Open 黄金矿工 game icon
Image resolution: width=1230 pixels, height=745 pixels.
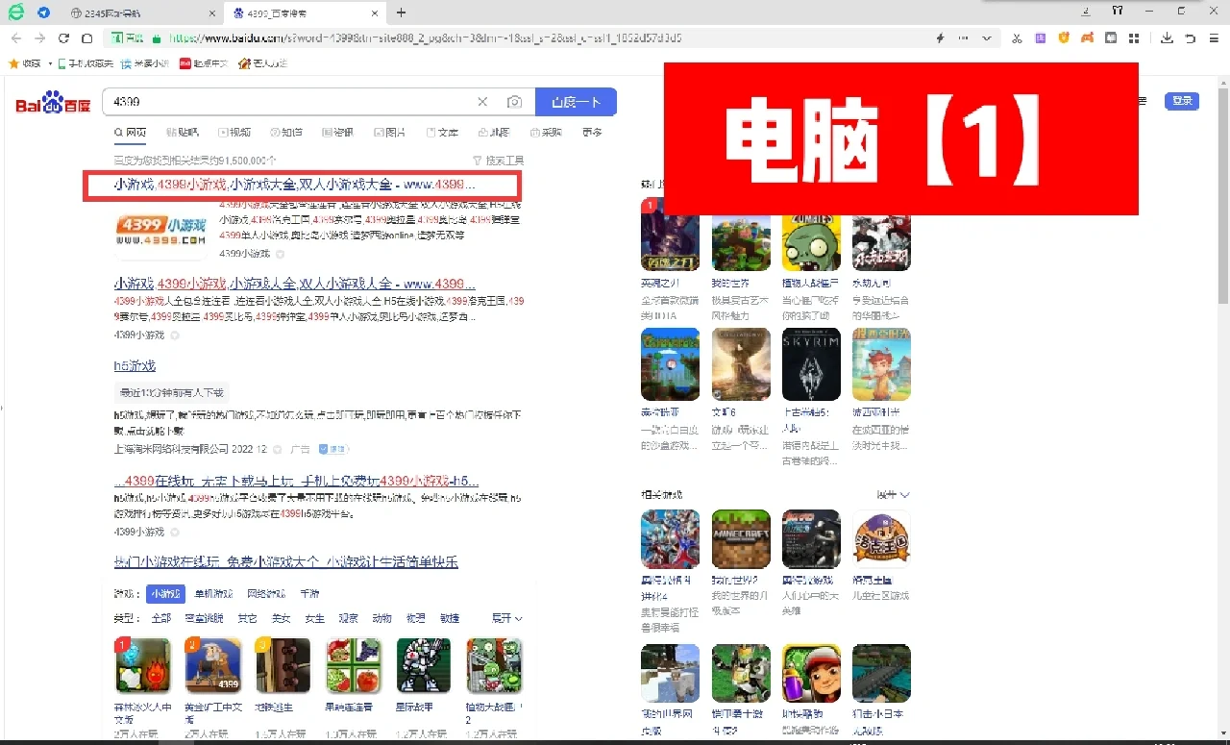tap(212, 665)
